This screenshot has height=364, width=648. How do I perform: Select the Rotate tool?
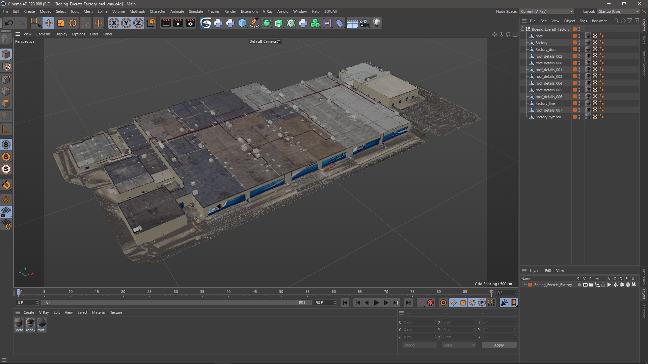[73, 23]
